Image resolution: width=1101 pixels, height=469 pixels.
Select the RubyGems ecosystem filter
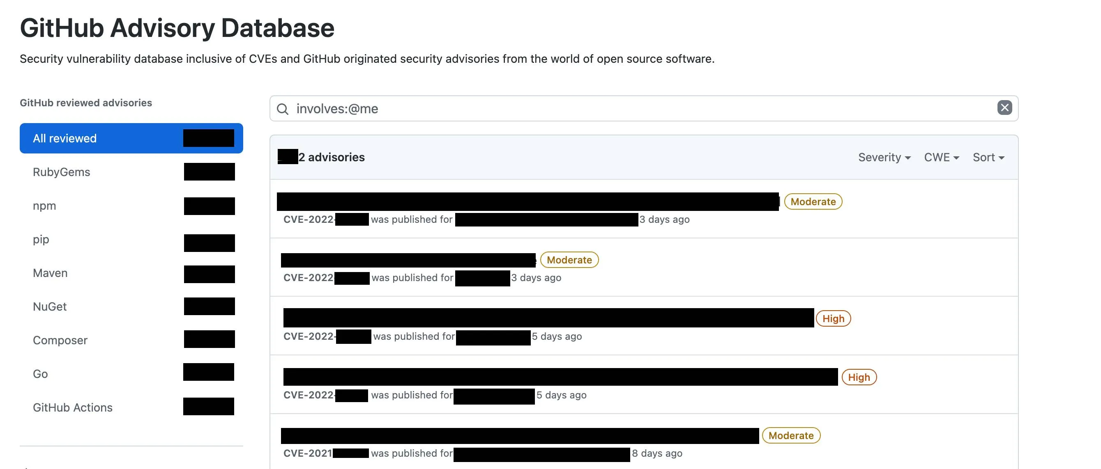[x=62, y=172]
